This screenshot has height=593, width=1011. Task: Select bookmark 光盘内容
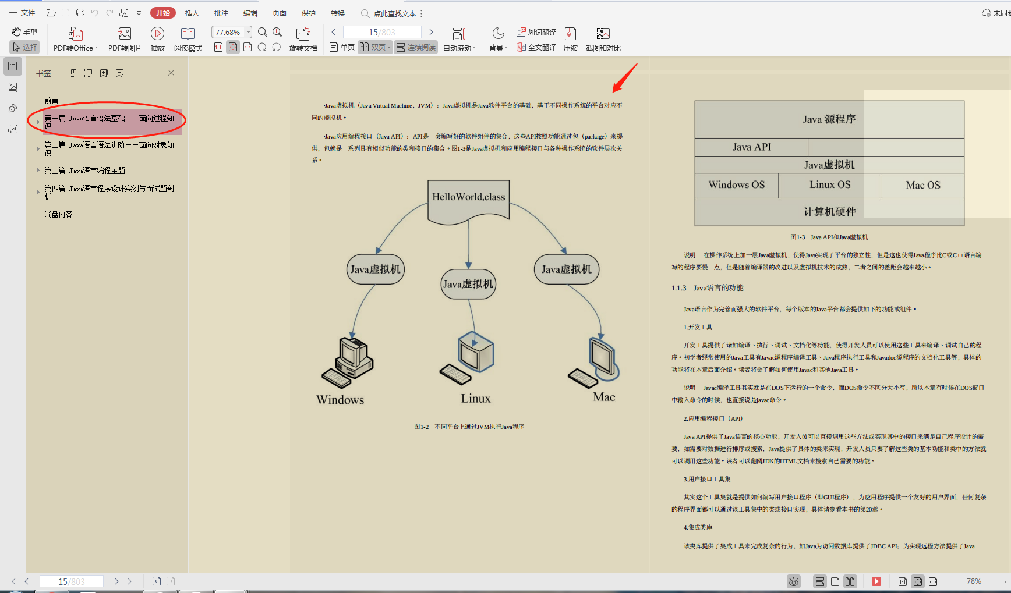(58, 214)
